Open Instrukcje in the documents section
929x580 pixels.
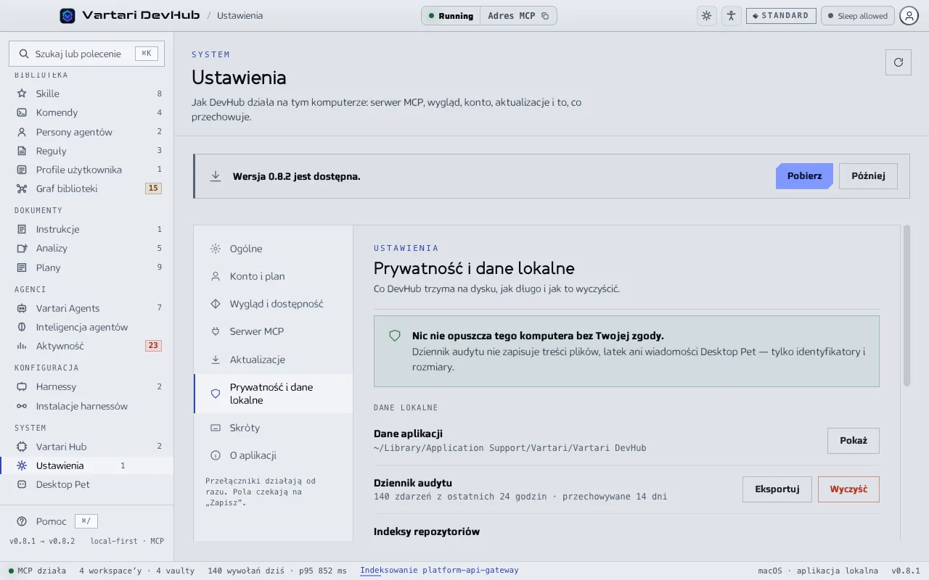(87, 229)
